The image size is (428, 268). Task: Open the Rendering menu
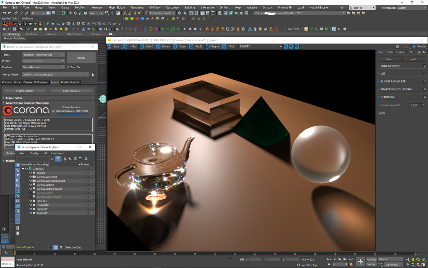[x=137, y=7]
